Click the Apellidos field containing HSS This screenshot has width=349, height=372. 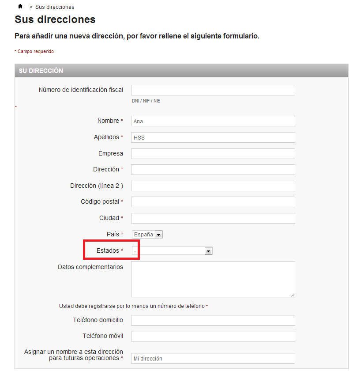[x=213, y=137]
